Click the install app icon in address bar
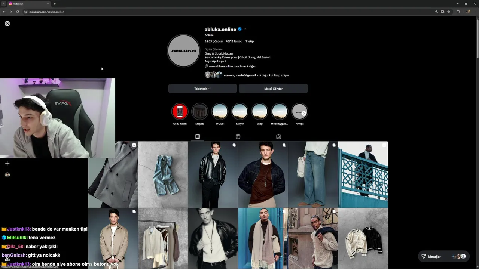This screenshot has width=479, height=269. click(x=442, y=12)
